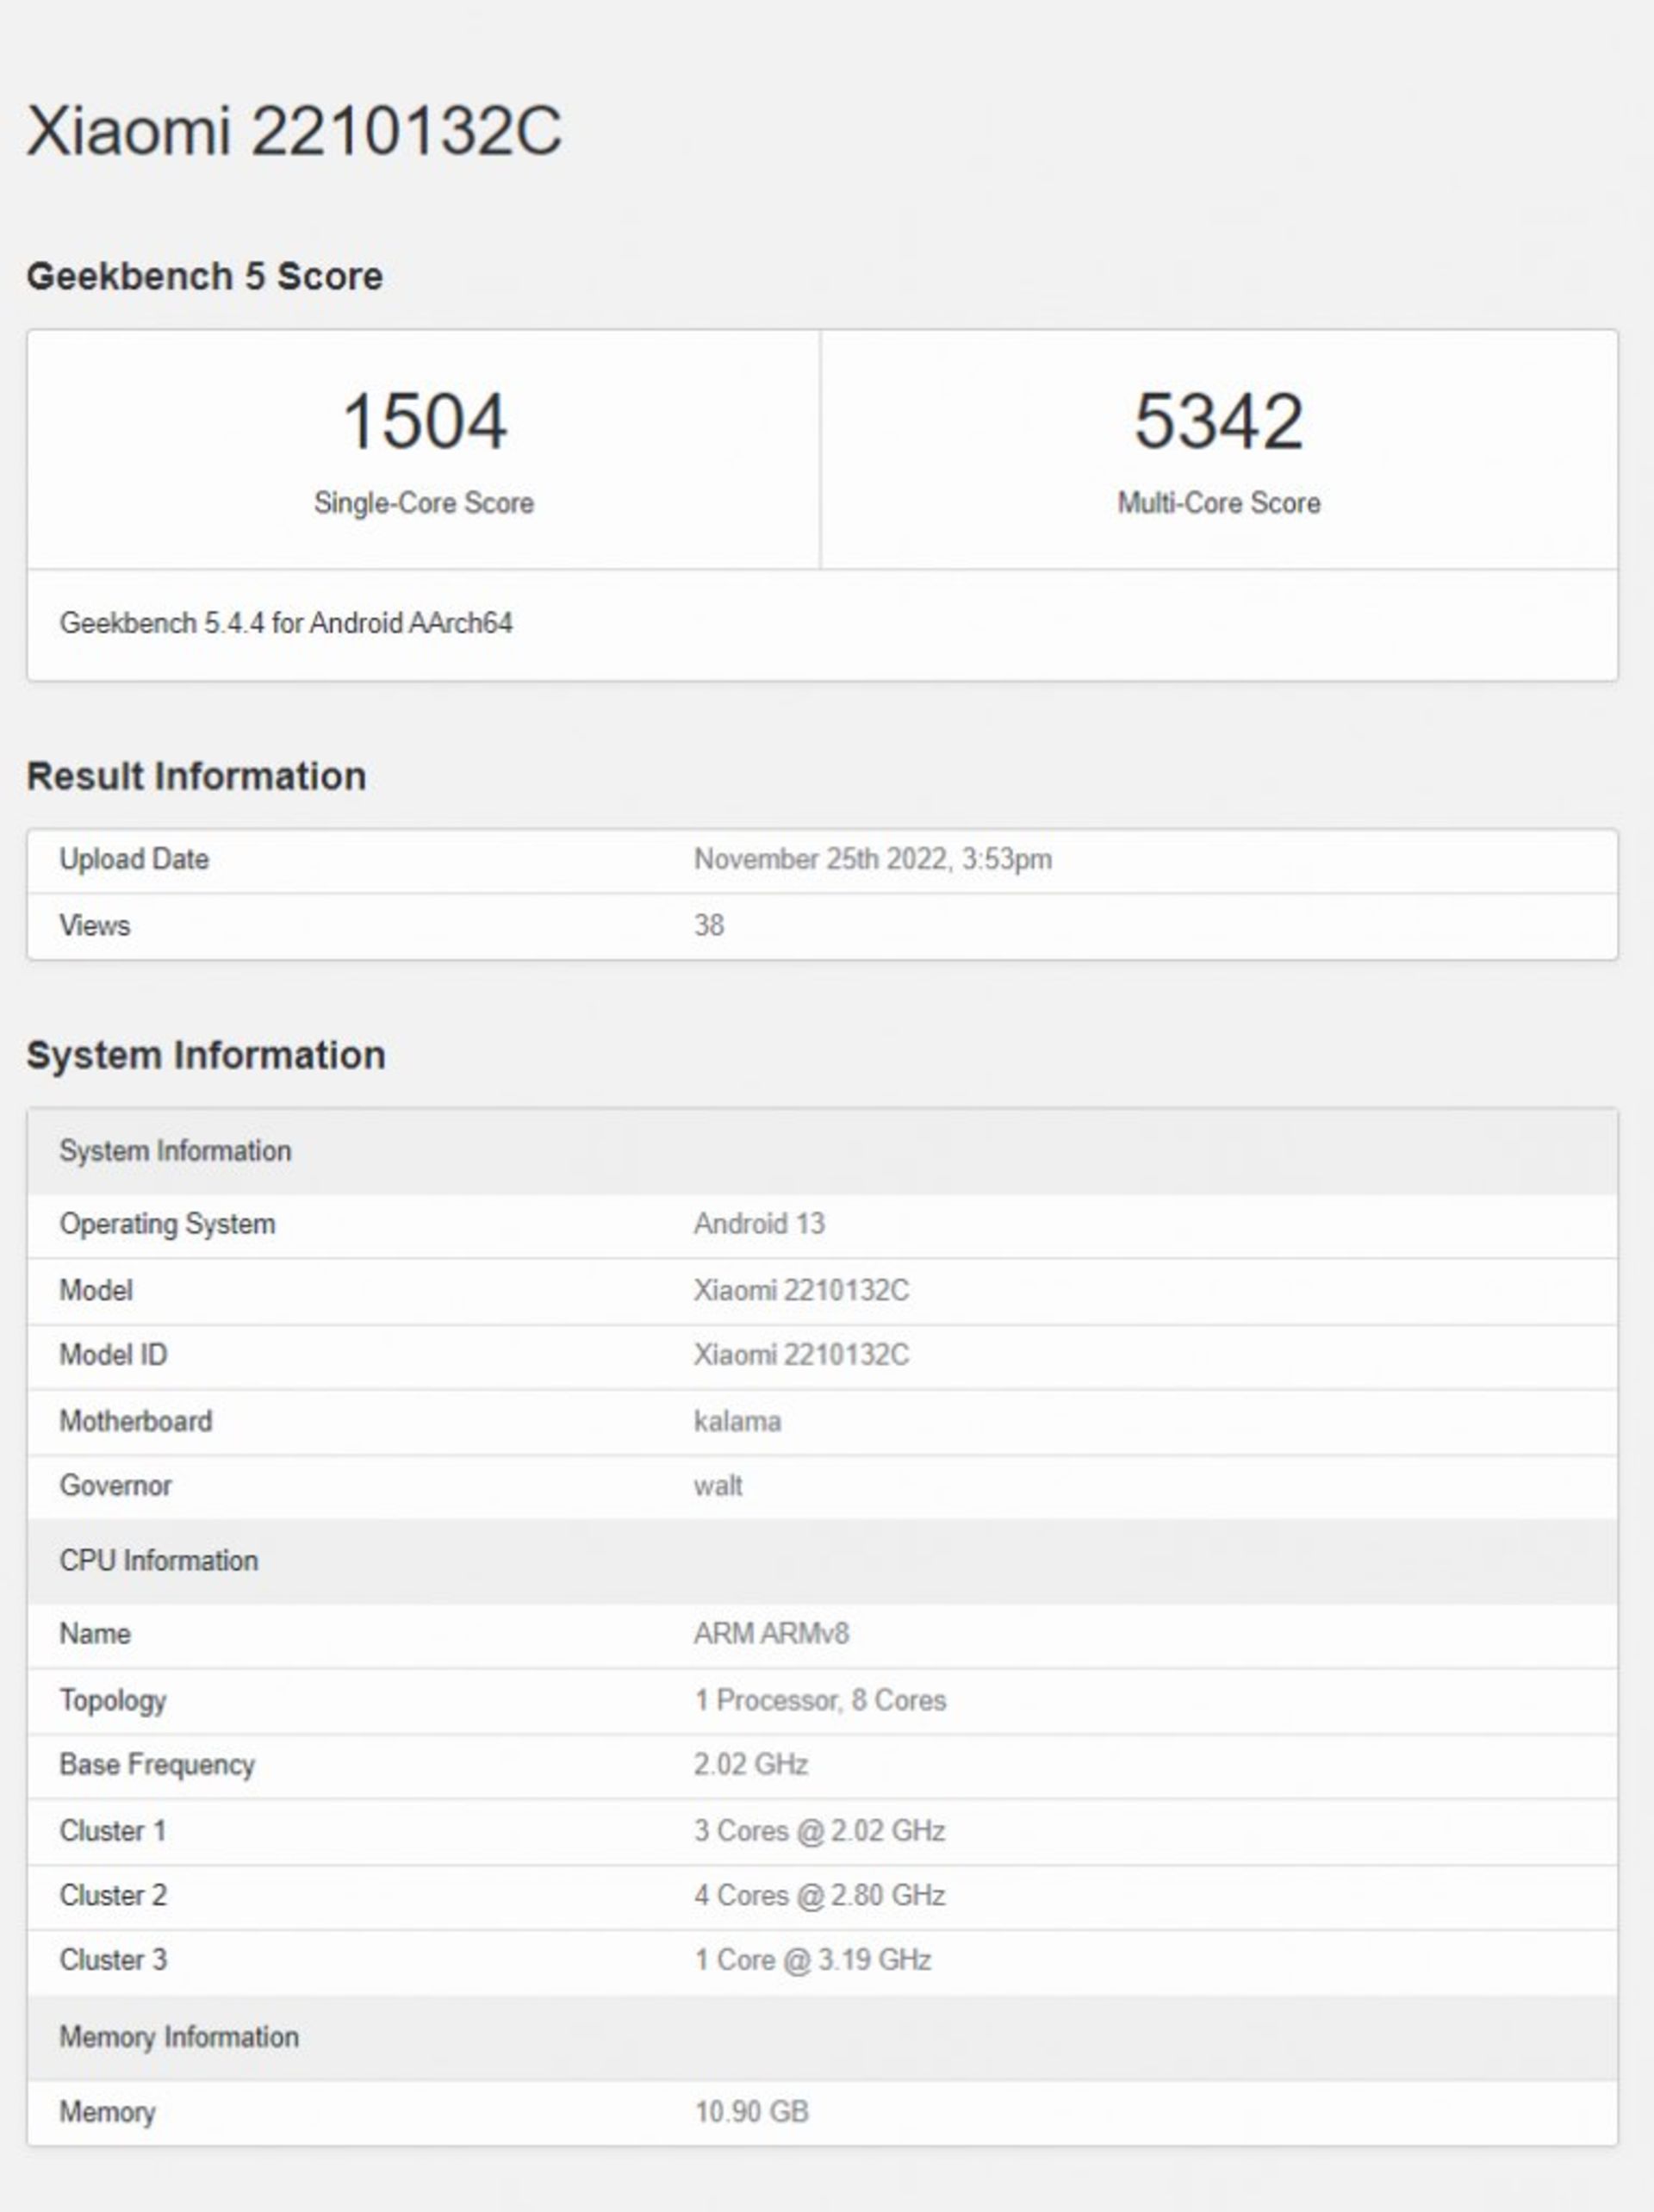Image resolution: width=1654 pixels, height=2212 pixels.
Task: Click the Model ID value Xiaomi 2210132C
Action: point(801,1354)
